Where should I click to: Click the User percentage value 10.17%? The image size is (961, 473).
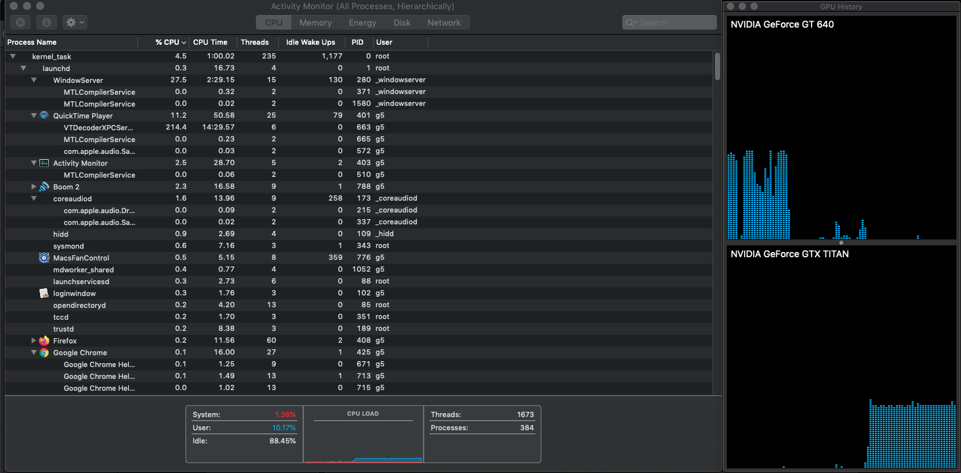pos(283,428)
